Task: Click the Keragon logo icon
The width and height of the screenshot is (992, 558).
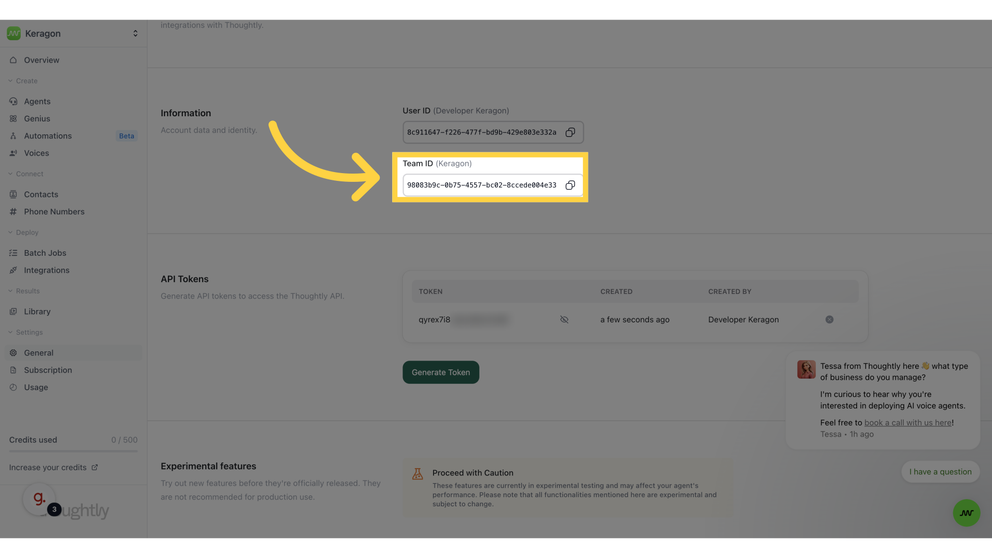Action: (x=14, y=34)
